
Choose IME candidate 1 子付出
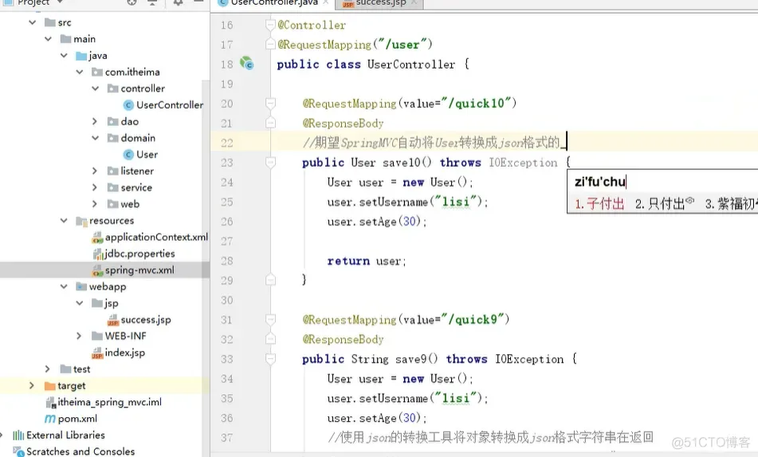point(599,203)
